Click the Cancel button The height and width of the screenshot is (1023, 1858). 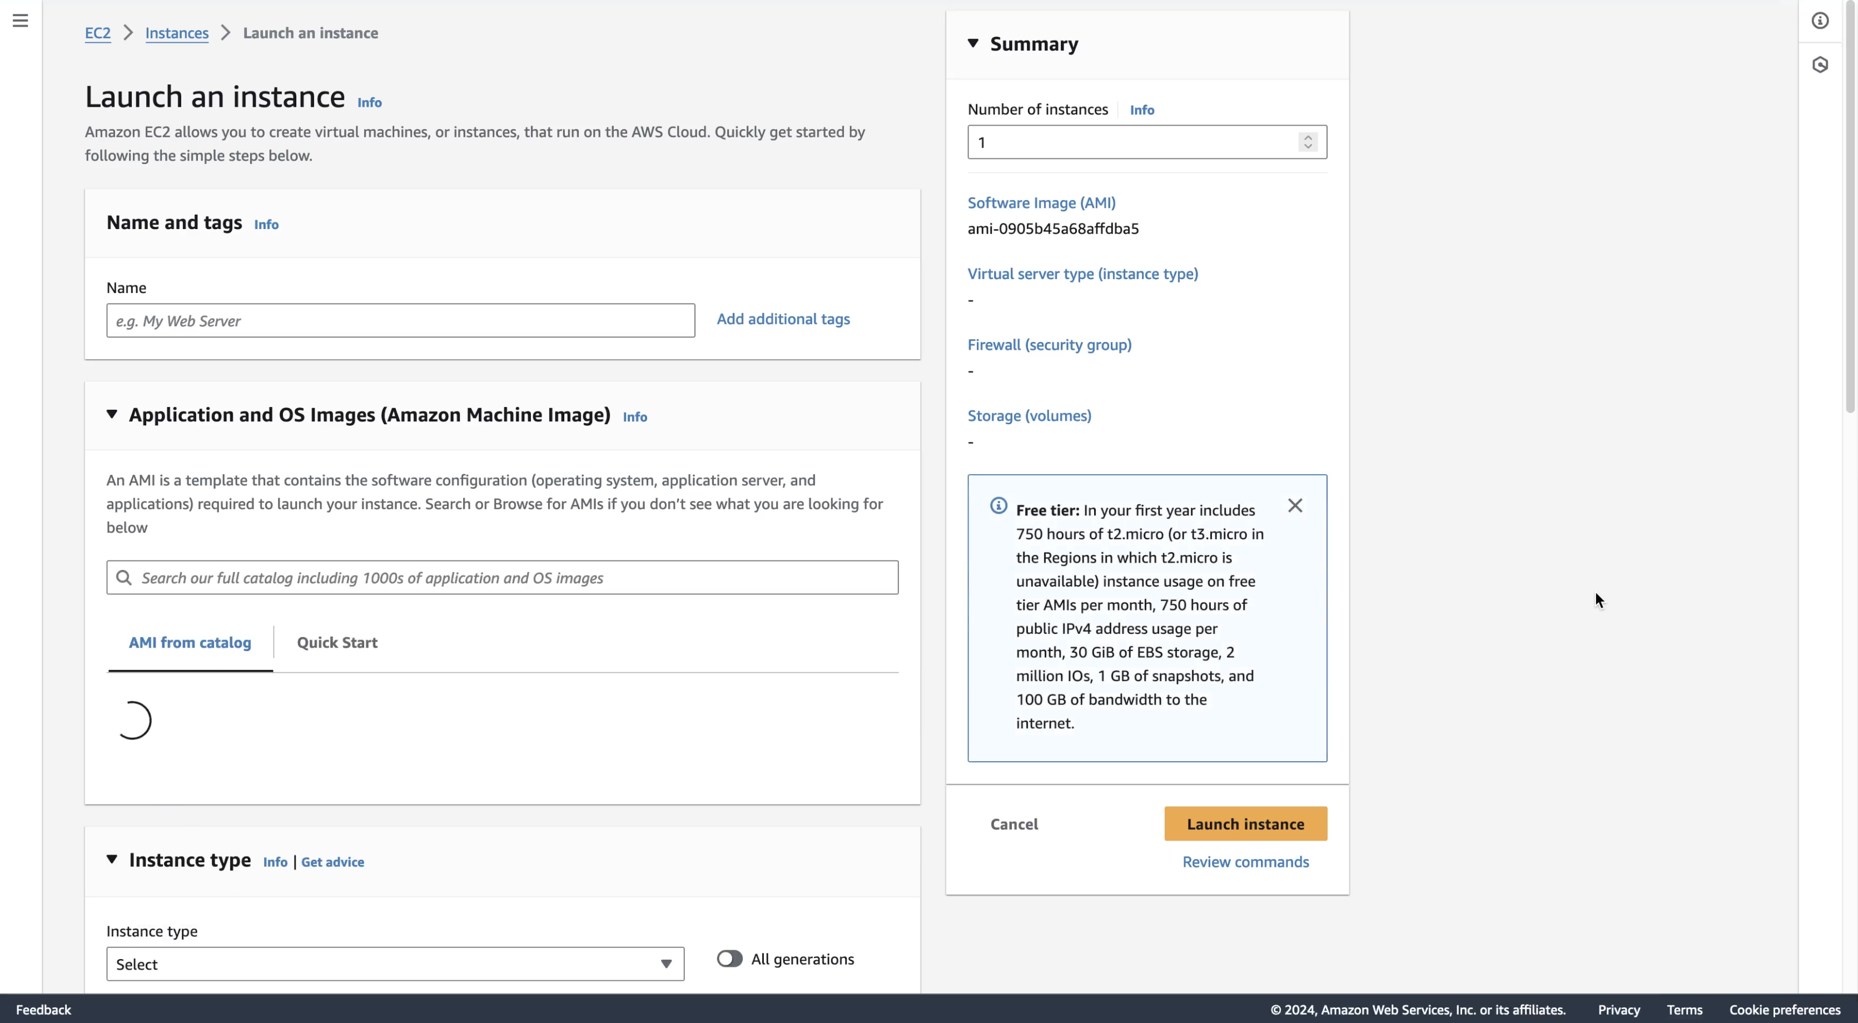[1014, 824]
